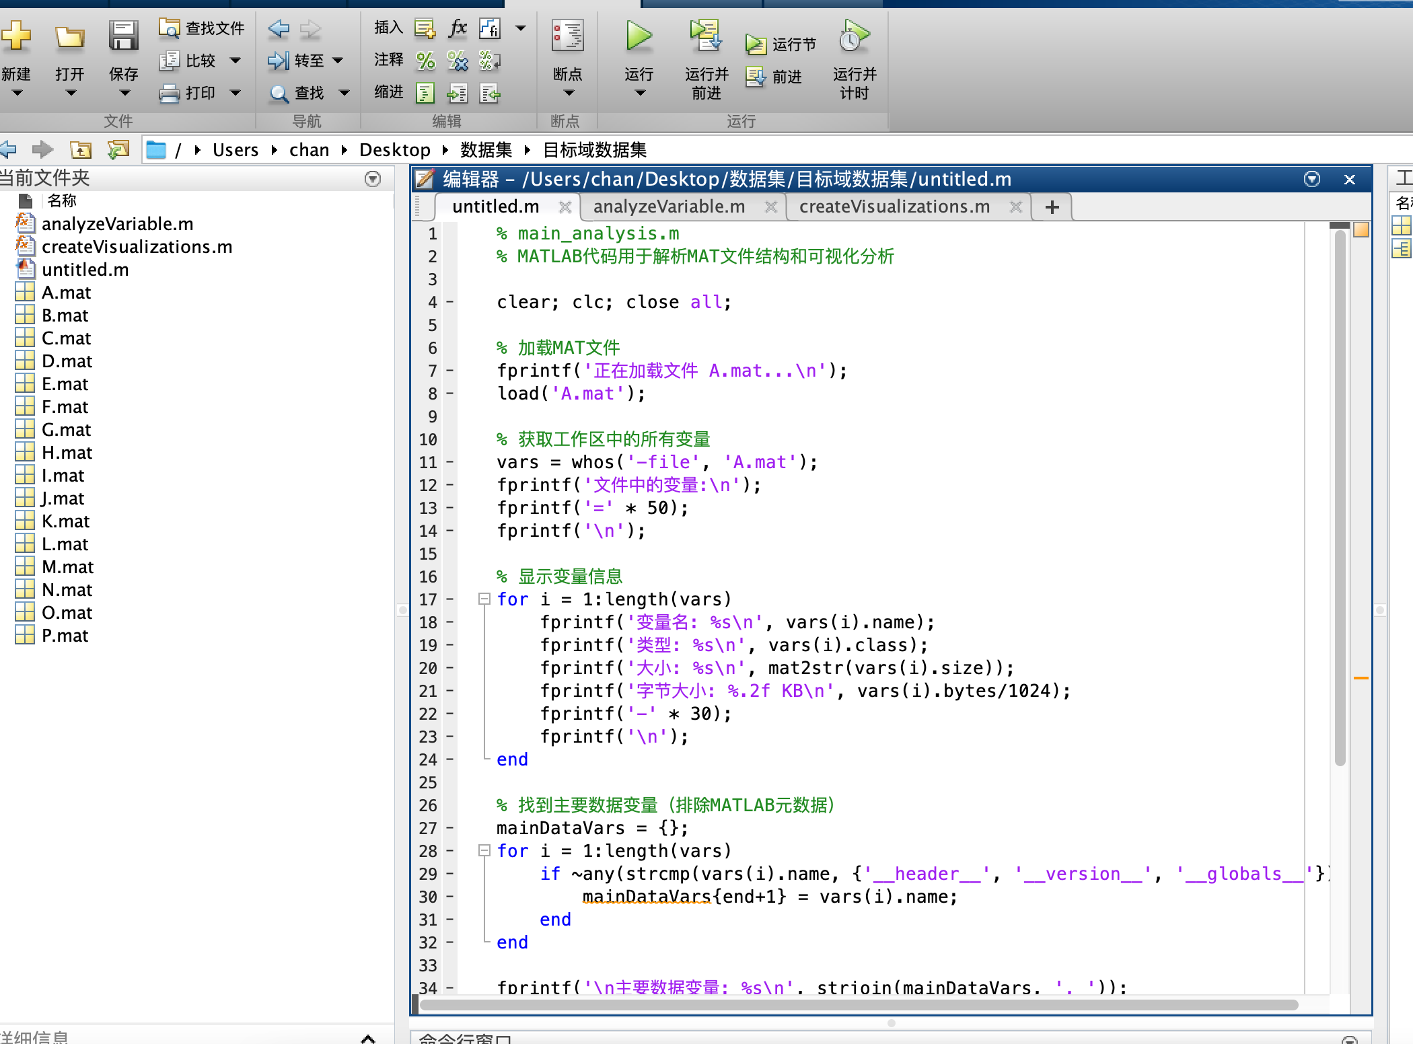Click 数据集 in the path bar
The image size is (1413, 1044).
coord(486,149)
